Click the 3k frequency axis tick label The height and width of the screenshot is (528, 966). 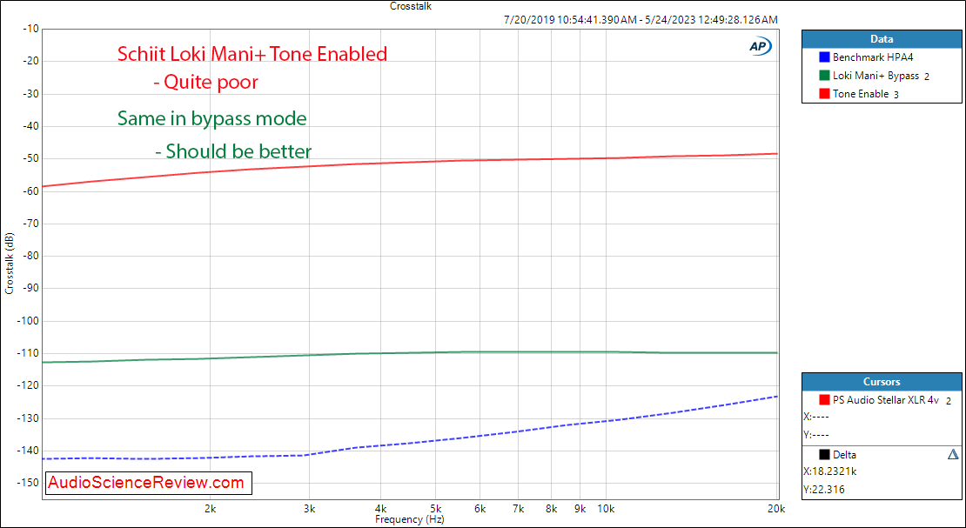pyautogui.click(x=310, y=508)
